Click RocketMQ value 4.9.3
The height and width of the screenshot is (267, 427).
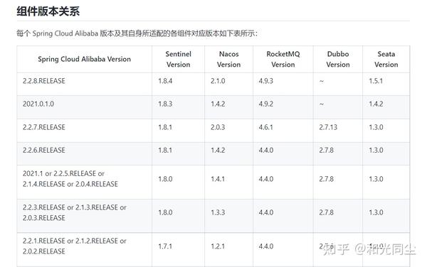(x=266, y=81)
